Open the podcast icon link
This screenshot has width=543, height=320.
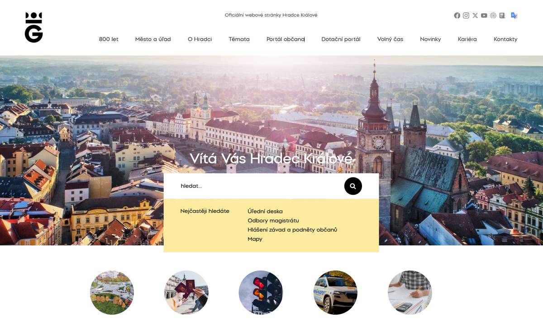point(493,15)
